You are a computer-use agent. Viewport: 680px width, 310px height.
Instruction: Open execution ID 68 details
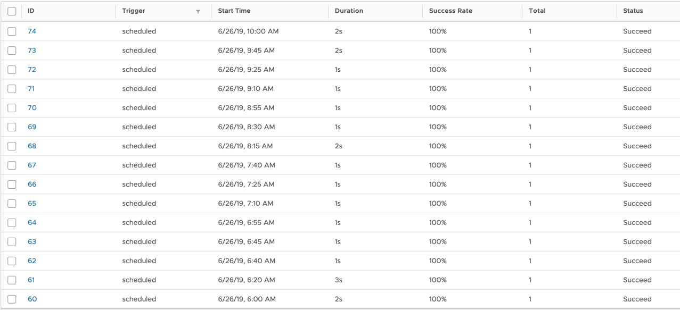coord(32,146)
